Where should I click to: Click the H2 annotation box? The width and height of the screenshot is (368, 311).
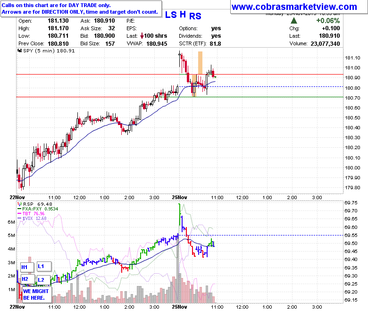[27, 279]
